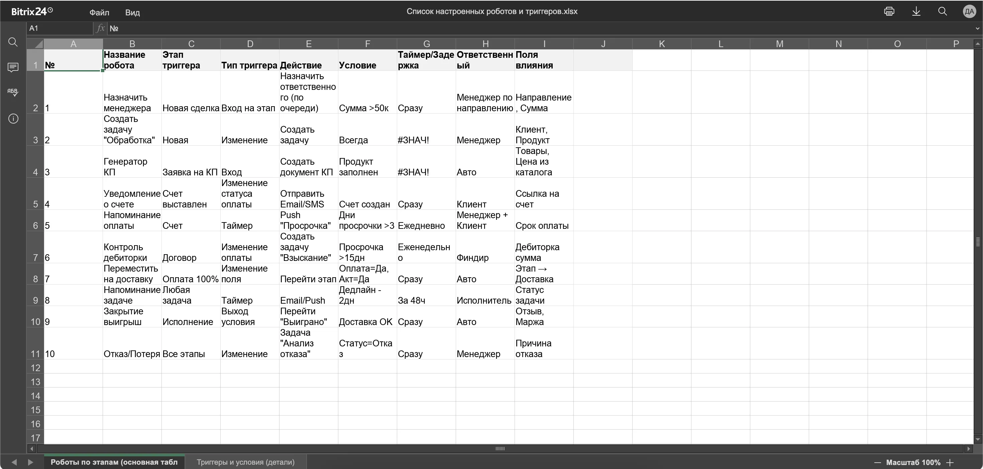Click the print icon
Image resolution: width=983 pixels, height=469 pixels.
[x=889, y=11]
